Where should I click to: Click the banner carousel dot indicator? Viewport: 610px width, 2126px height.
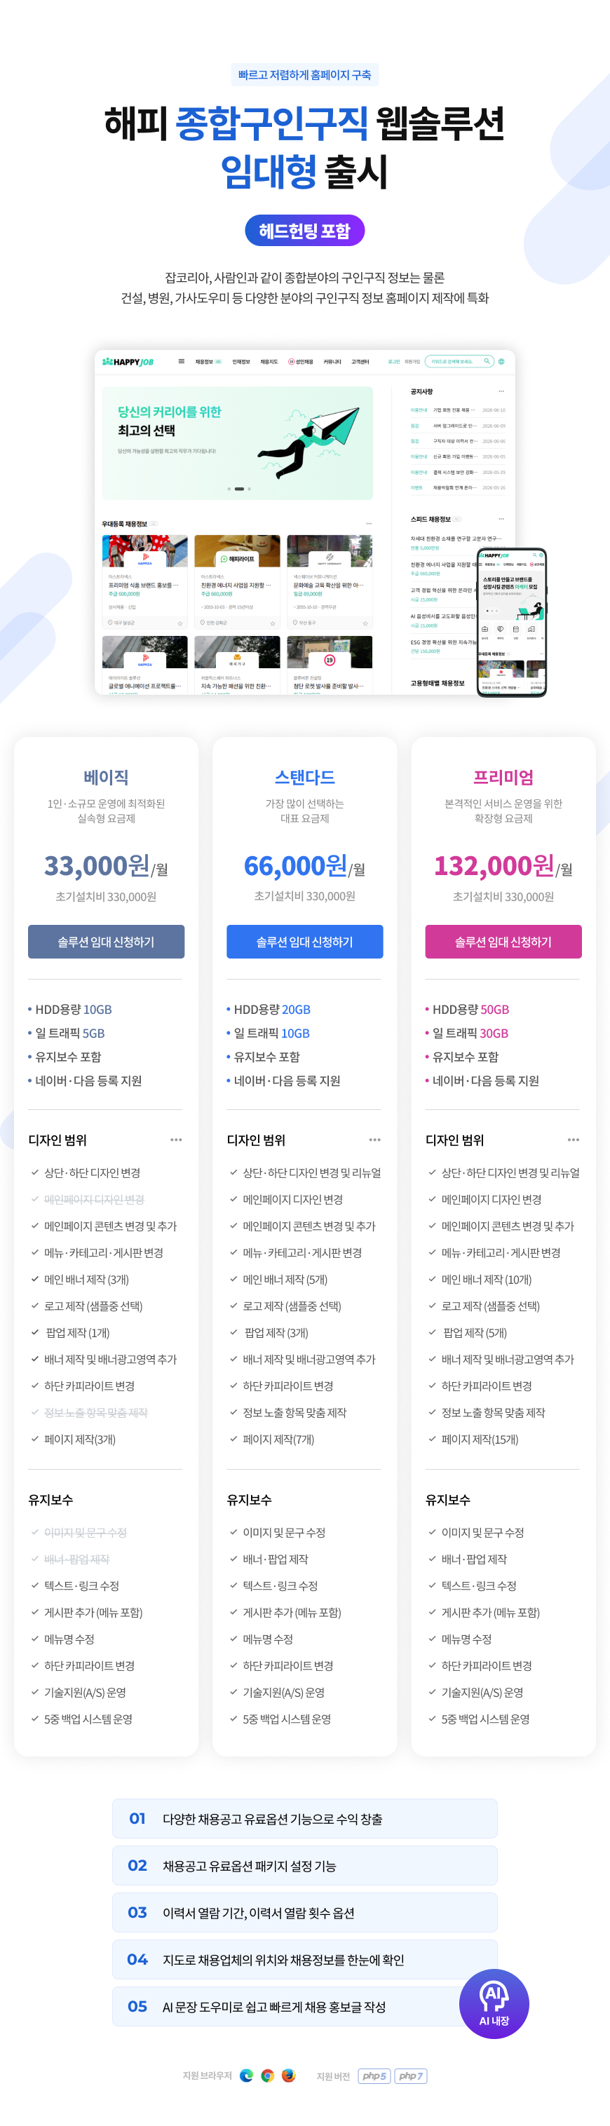pos(238,489)
